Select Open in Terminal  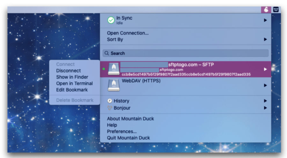tap(75, 83)
